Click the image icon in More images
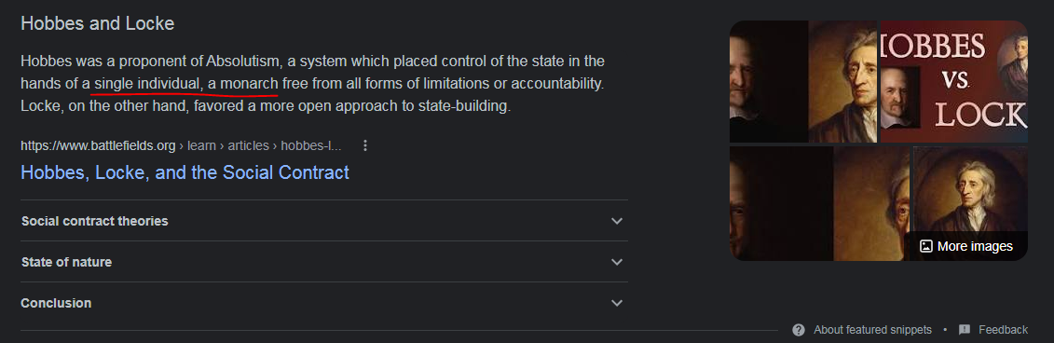1054x343 pixels. coord(925,246)
